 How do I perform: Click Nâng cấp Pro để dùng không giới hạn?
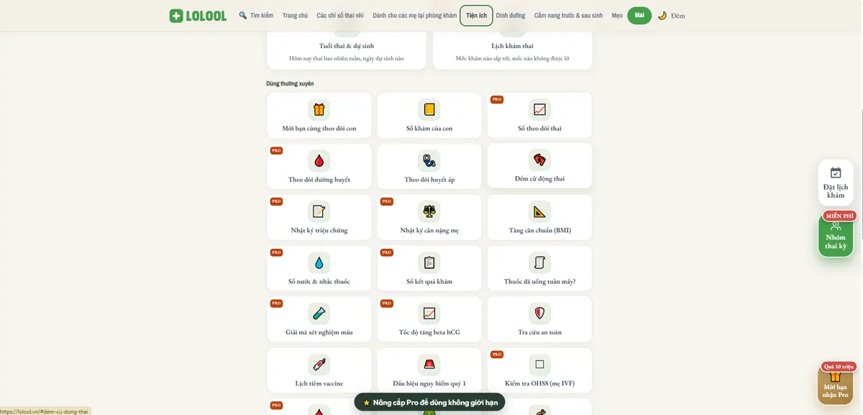click(x=430, y=403)
